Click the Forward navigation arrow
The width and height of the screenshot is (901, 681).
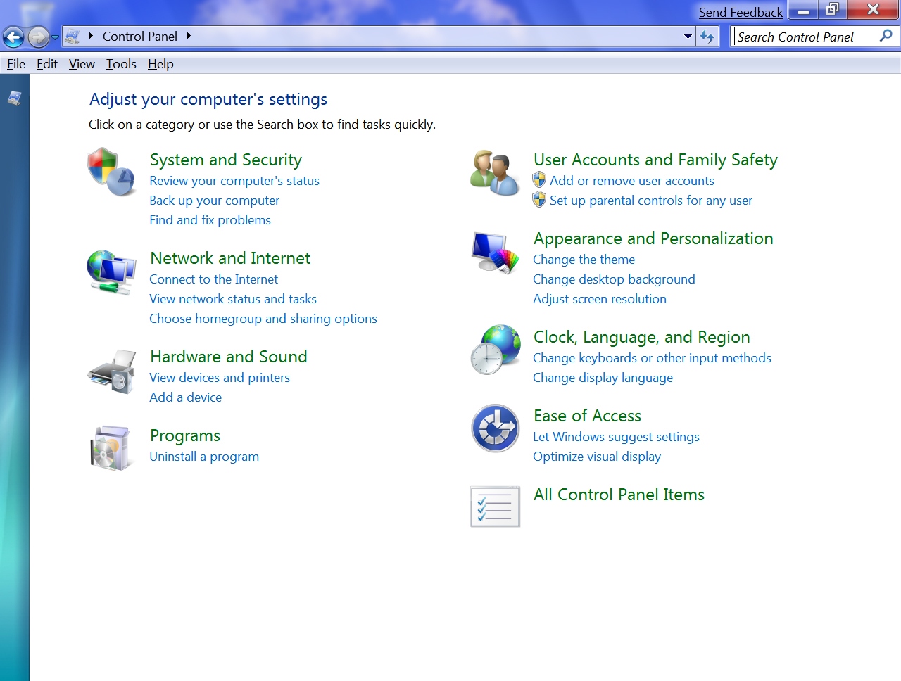pos(38,37)
